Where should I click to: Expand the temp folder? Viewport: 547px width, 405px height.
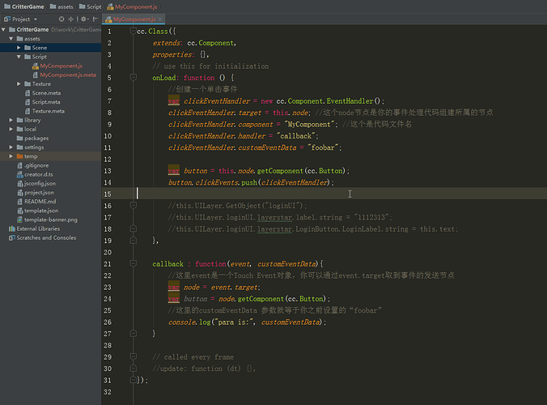tap(11, 156)
